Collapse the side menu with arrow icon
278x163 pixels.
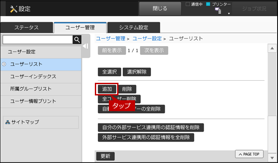tap(86, 46)
